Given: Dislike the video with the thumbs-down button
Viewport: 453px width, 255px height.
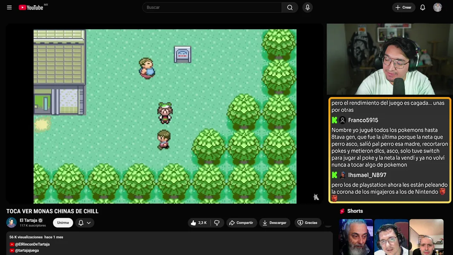Looking at the screenshot, I should [x=217, y=223].
